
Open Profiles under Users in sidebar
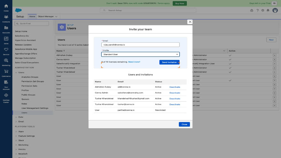coord(25,90)
